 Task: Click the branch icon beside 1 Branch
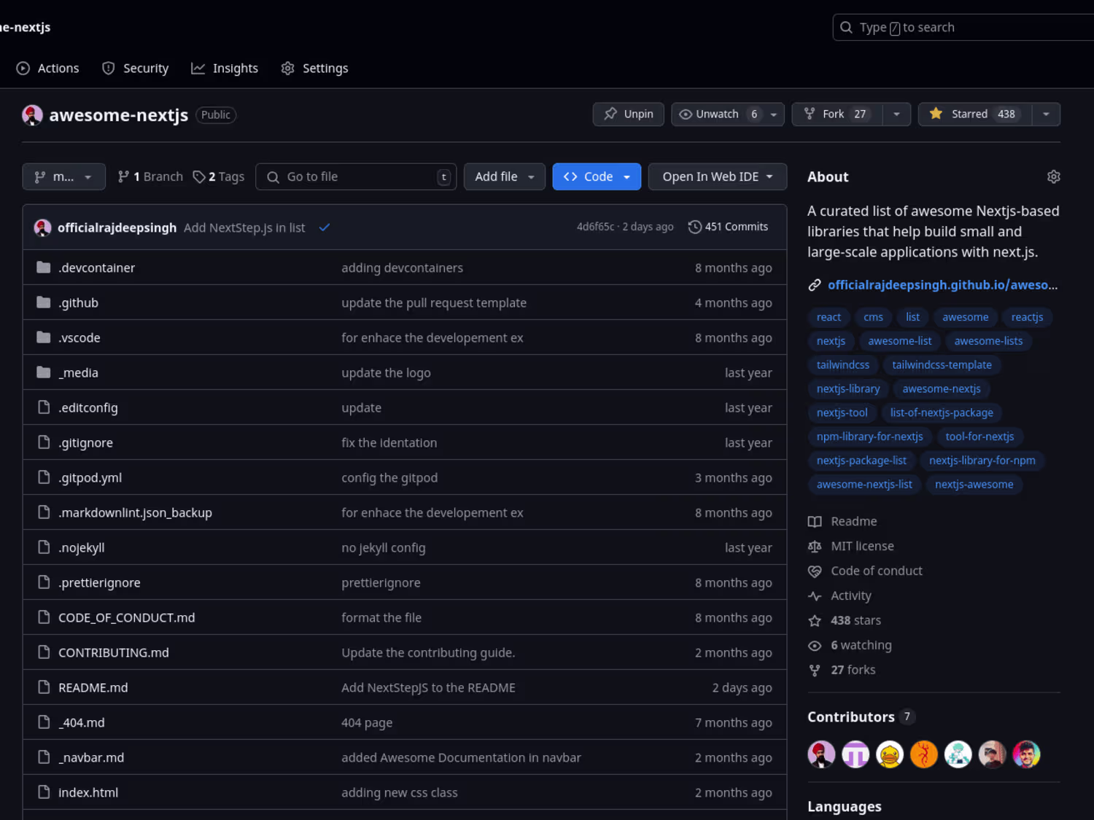point(123,176)
